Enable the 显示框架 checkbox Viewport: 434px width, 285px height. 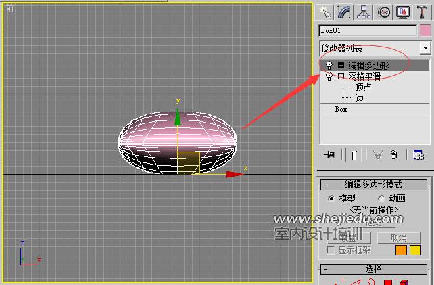pyautogui.click(x=331, y=250)
